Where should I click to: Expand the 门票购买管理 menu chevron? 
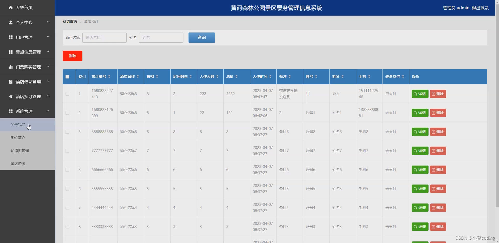(48, 67)
